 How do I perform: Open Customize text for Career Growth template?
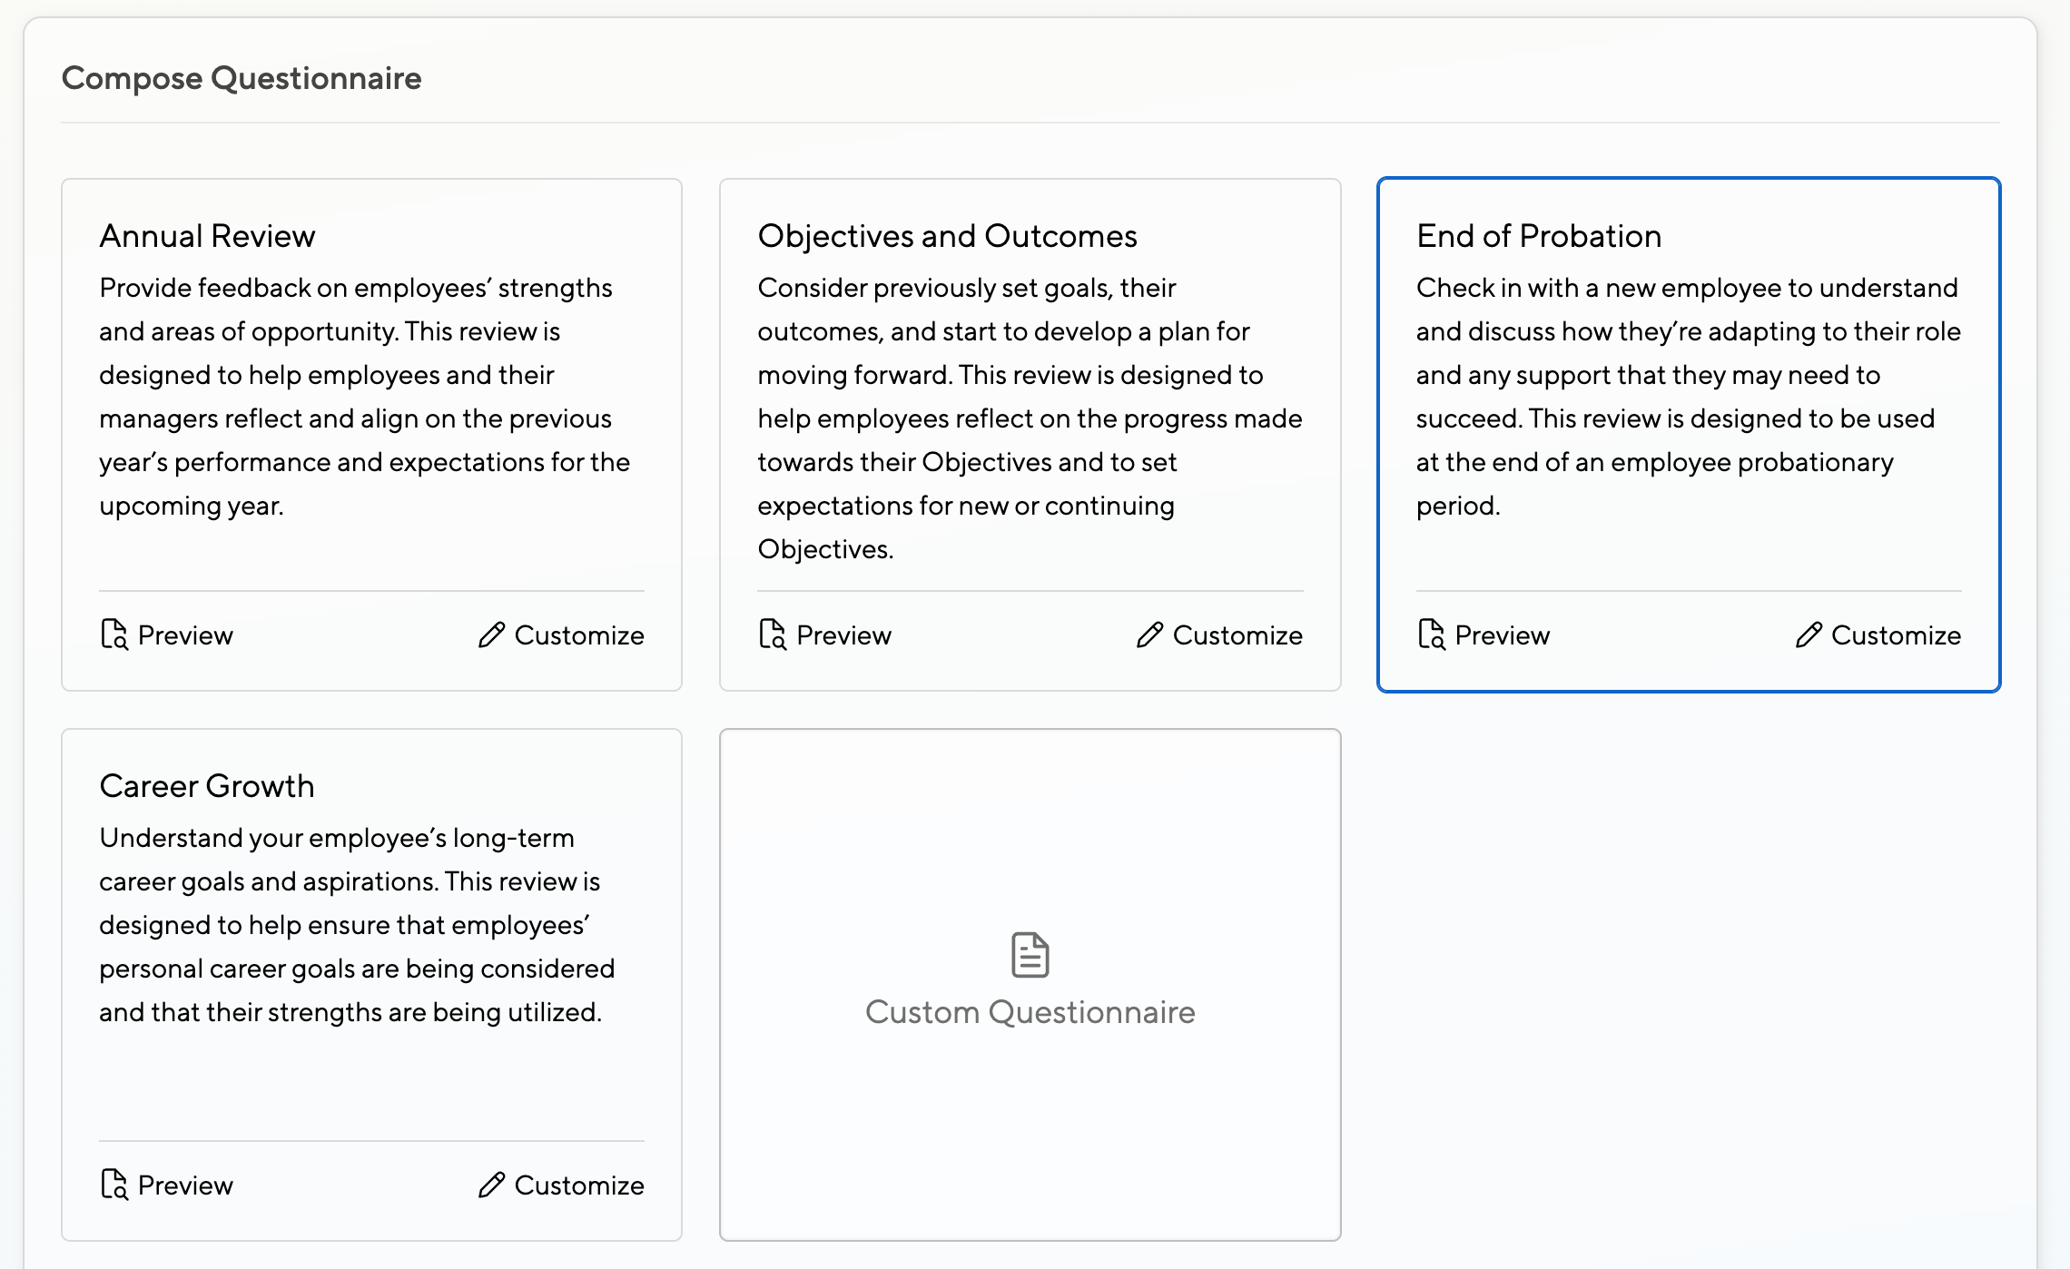tap(578, 1185)
